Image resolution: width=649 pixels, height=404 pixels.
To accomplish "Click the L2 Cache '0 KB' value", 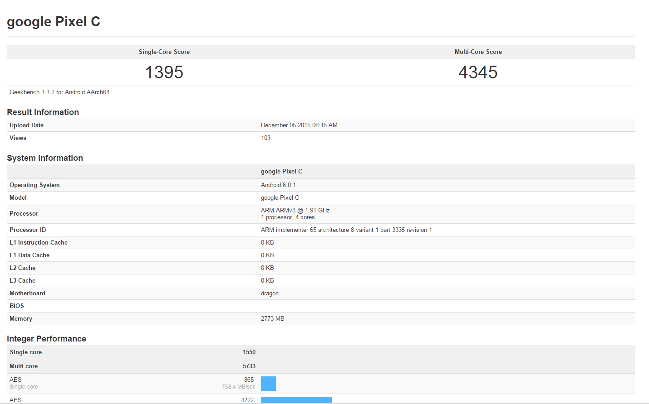I will [267, 268].
